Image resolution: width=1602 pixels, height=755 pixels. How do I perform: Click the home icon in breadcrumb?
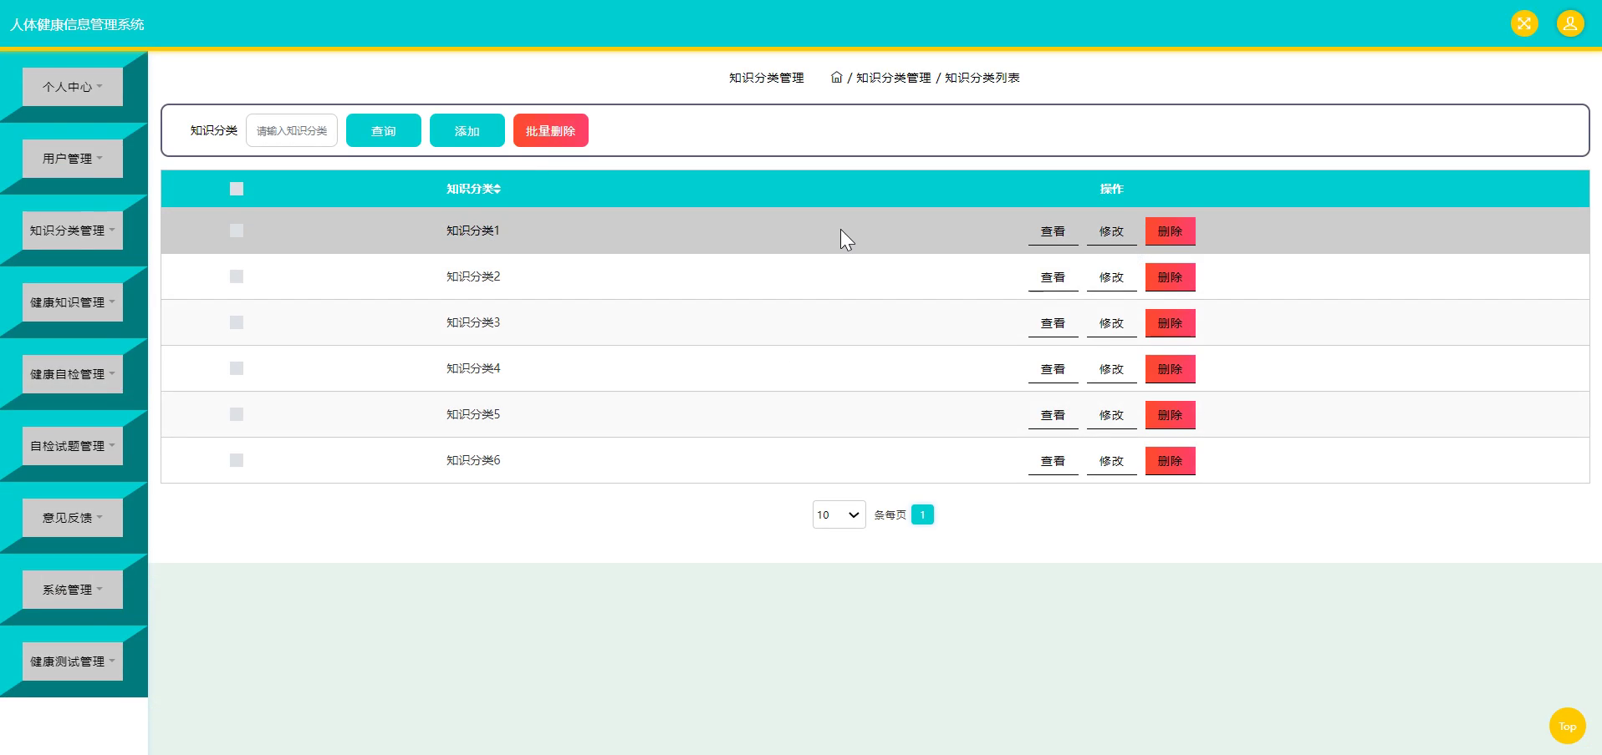click(x=836, y=77)
